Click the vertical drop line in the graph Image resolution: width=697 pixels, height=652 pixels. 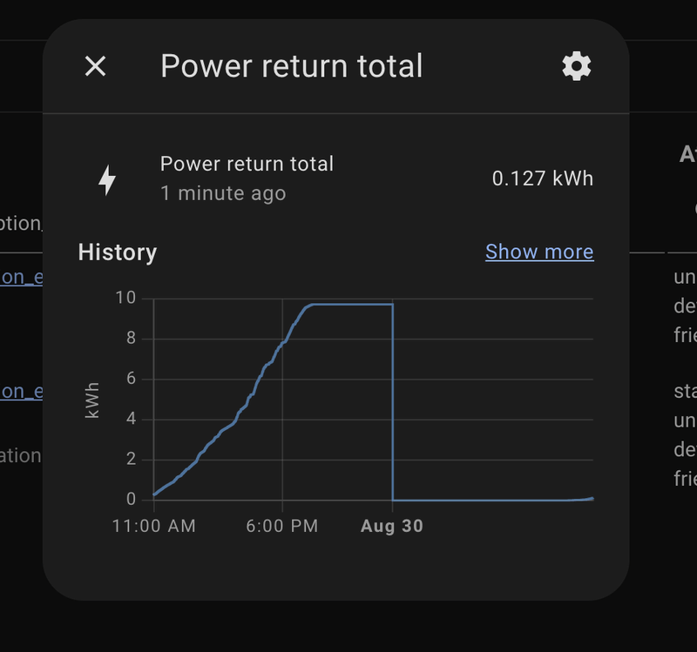point(393,400)
